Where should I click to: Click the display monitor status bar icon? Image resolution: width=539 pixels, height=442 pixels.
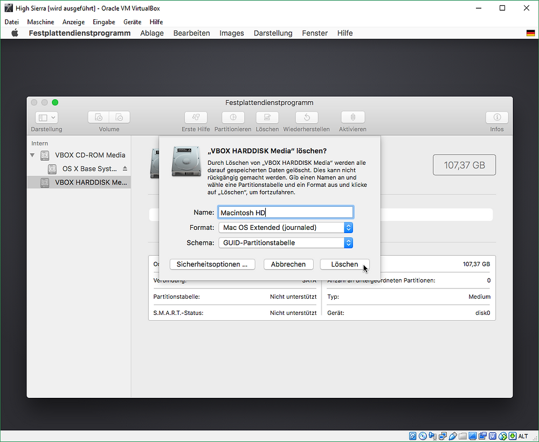tap(473, 436)
